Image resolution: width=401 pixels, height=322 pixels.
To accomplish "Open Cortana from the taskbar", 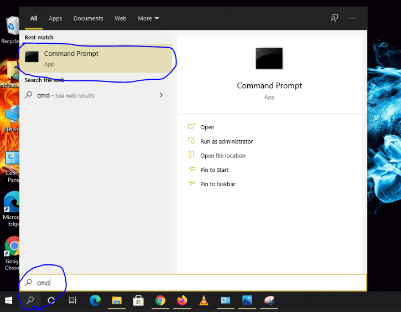I will click(x=51, y=300).
